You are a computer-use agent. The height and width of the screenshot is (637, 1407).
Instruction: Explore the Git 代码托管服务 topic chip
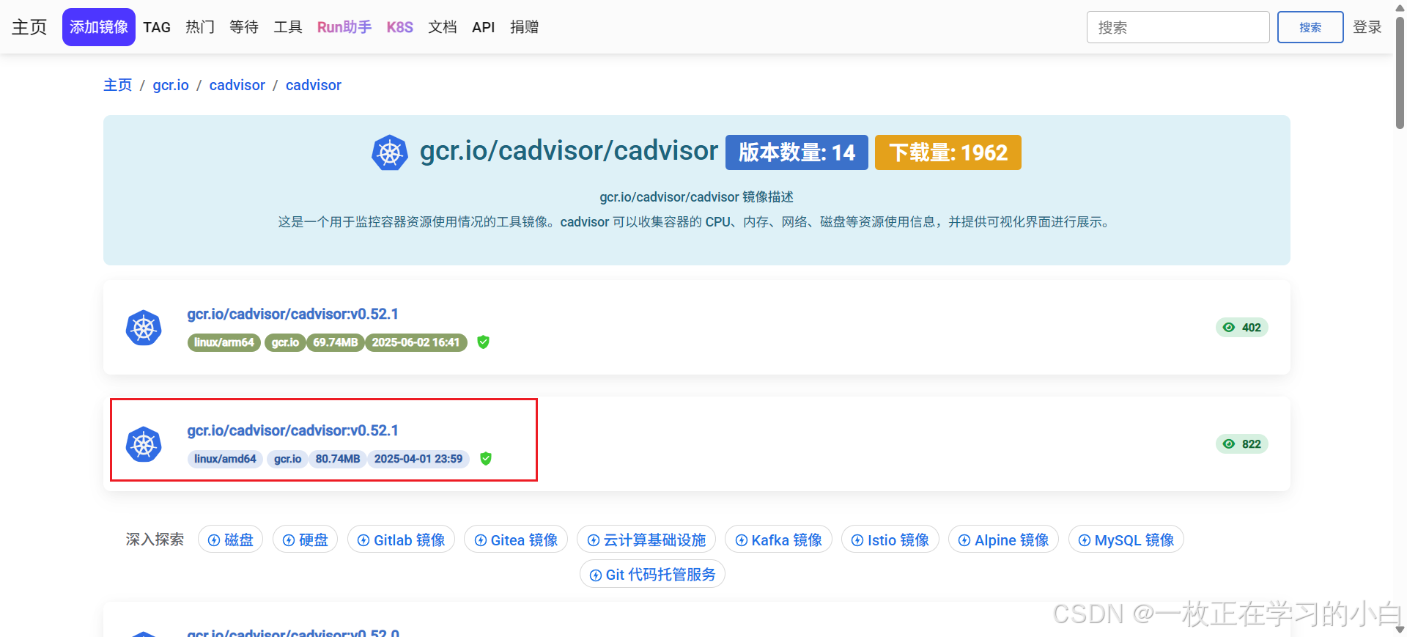point(653,574)
